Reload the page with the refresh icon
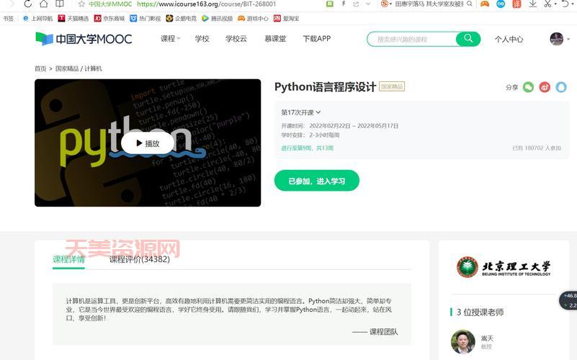Viewport: 577px width, 360px height. pos(27,4)
